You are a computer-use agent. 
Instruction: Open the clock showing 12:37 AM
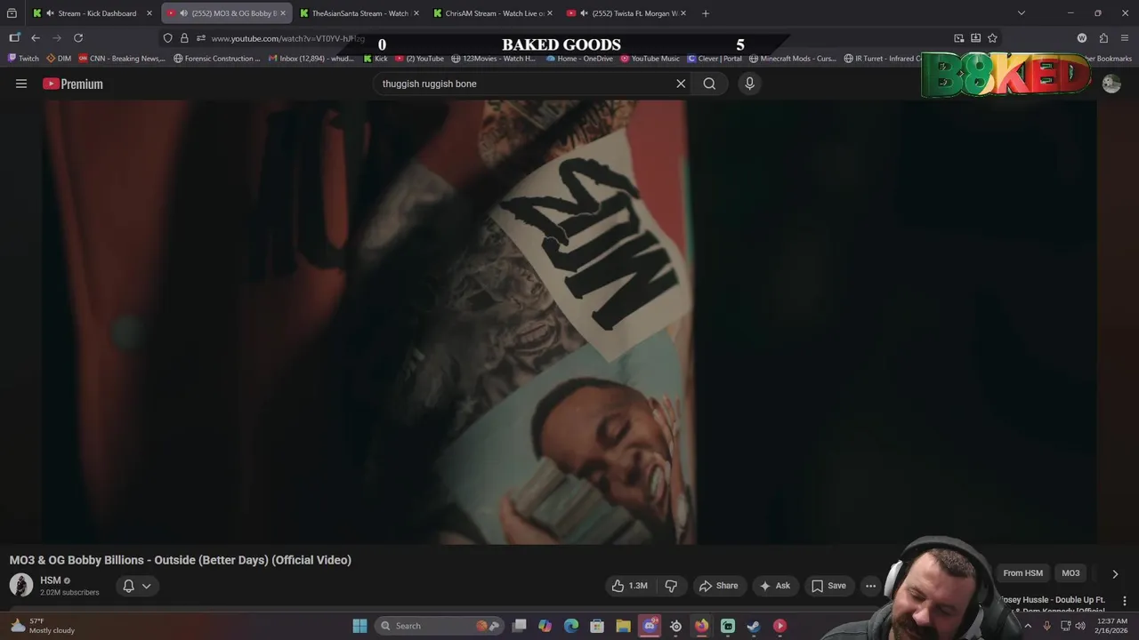[1112, 626]
